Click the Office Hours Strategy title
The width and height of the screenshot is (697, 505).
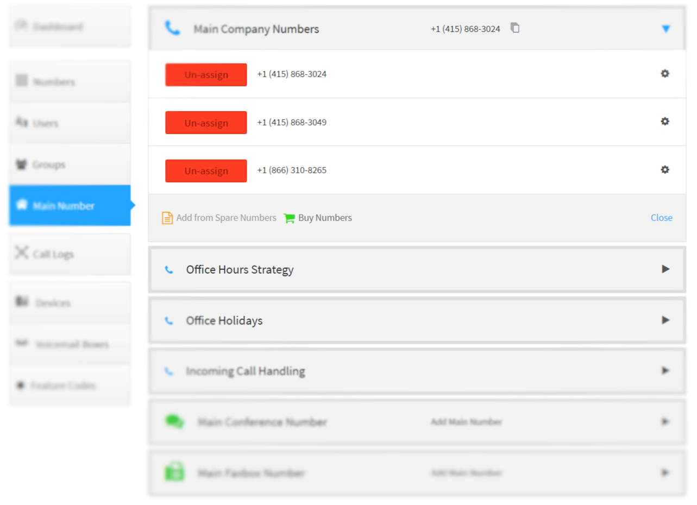pos(240,269)
